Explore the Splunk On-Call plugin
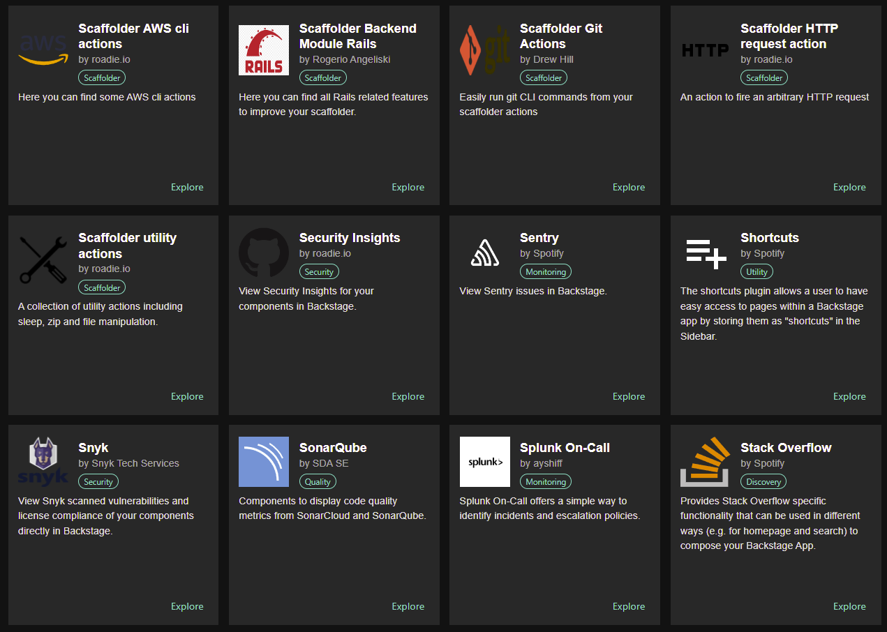The image size is (887, 632). [x=629, y=606]
